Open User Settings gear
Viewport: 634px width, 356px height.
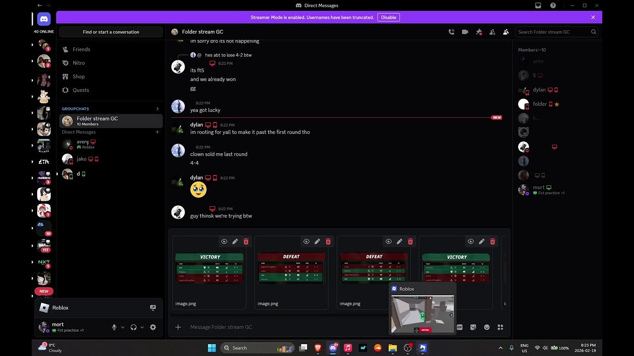[x=153, y=327]
